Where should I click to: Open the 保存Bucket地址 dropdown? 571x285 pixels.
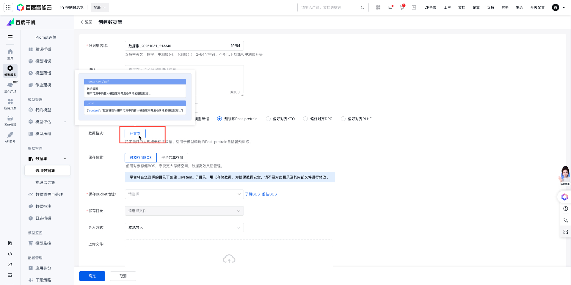tap(184, 194)
